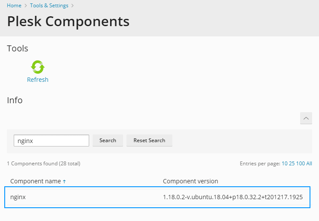Select the nginx component name cell

(x=18, y=197)
